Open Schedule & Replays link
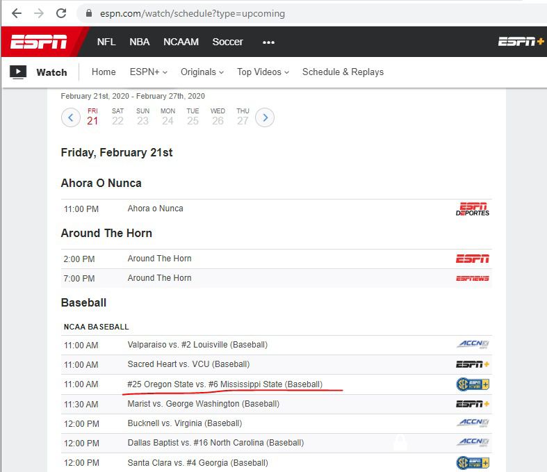Viewport: 547px width, 472px height. 343,72
